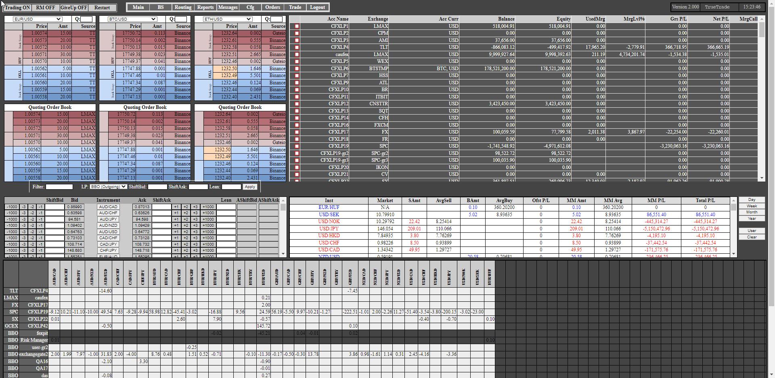Open the BTC/USD instrument dropdown
Viewport: 775px width, 378px height.
pyautogui.click(x=132, y=19)
